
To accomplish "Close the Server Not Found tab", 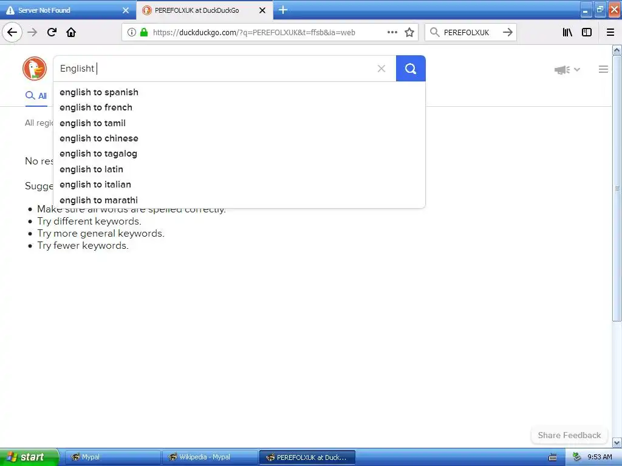I will coord(126,10).
